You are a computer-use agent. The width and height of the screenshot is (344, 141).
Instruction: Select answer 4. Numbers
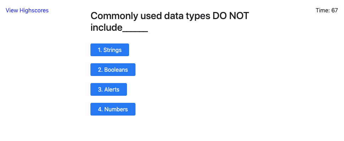tap(113, 109)
